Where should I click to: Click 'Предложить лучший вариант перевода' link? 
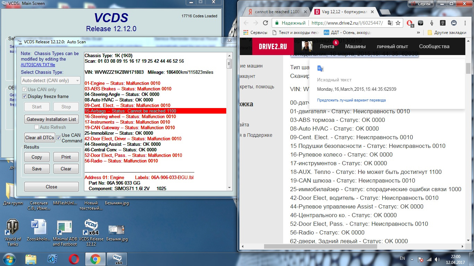[352, 100]
